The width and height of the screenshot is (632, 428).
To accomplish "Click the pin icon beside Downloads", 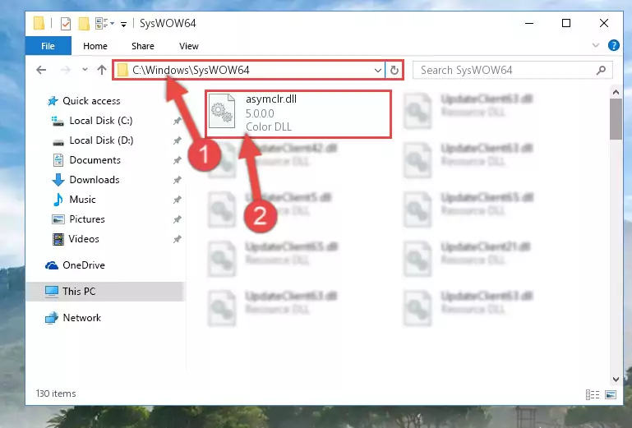I will click(x=177, y=180).
